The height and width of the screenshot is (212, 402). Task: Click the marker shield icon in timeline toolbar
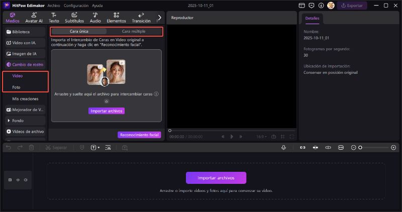(82, 147)
